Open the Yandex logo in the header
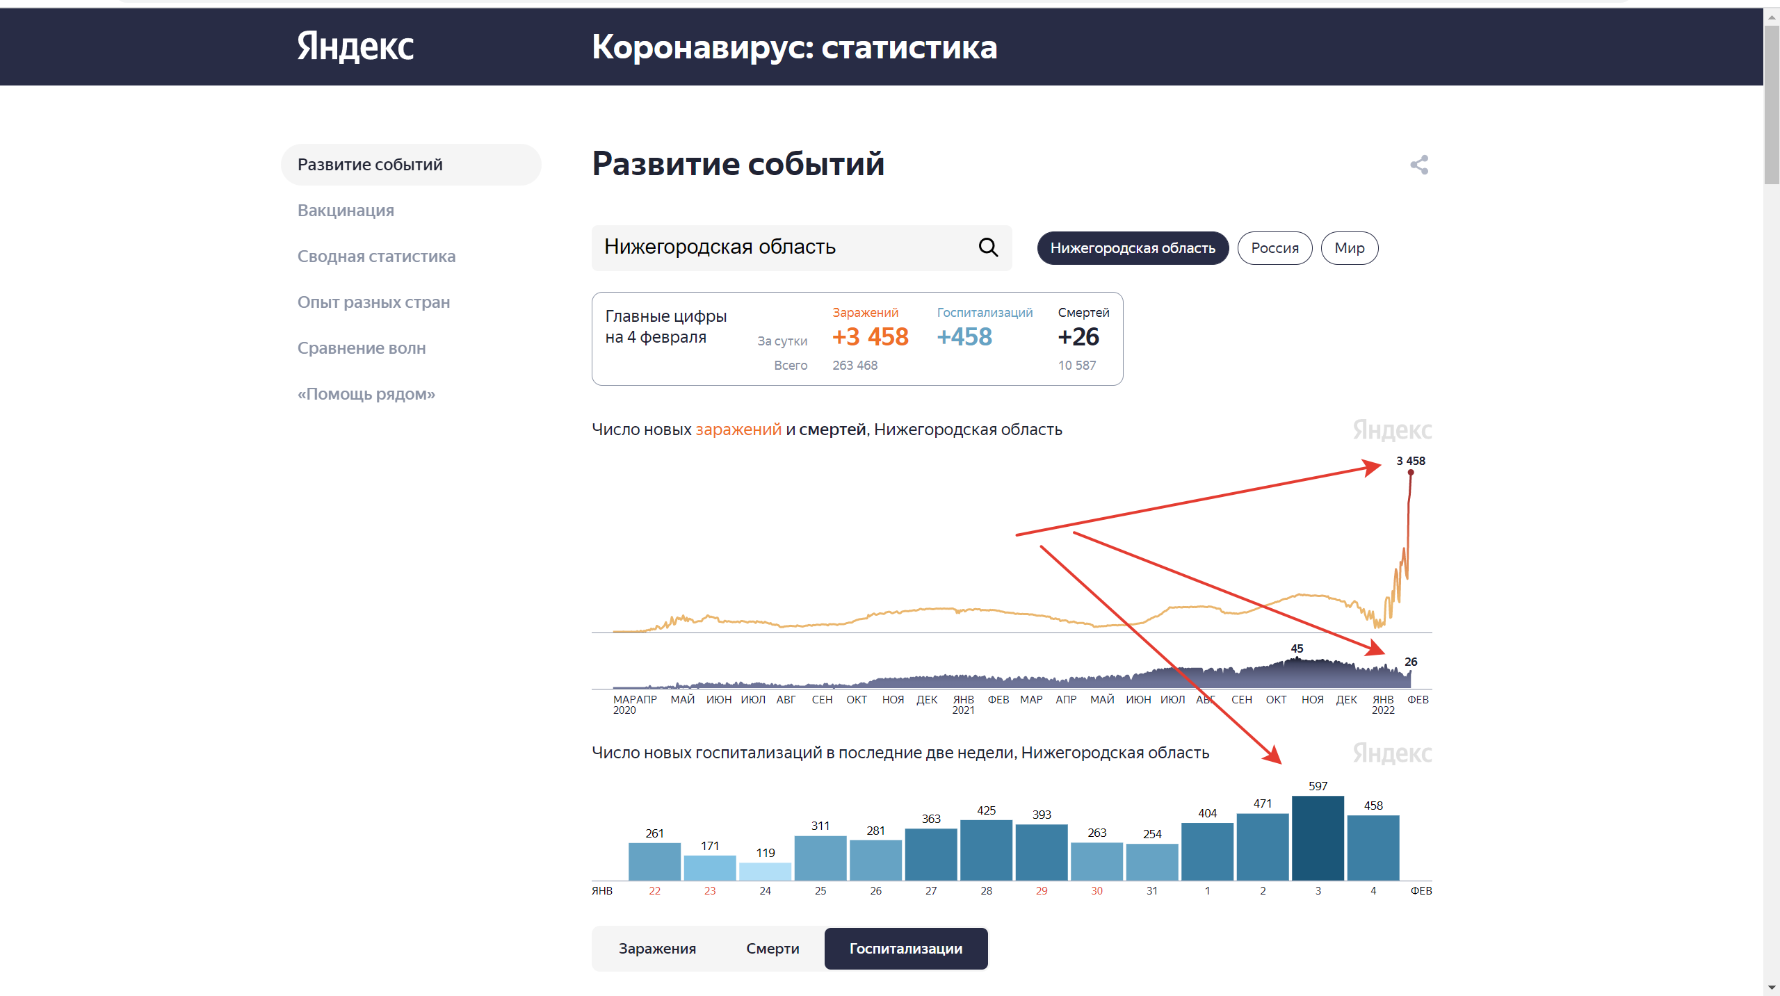Screen dimensions: 1780x996 [x=355, y=47]
